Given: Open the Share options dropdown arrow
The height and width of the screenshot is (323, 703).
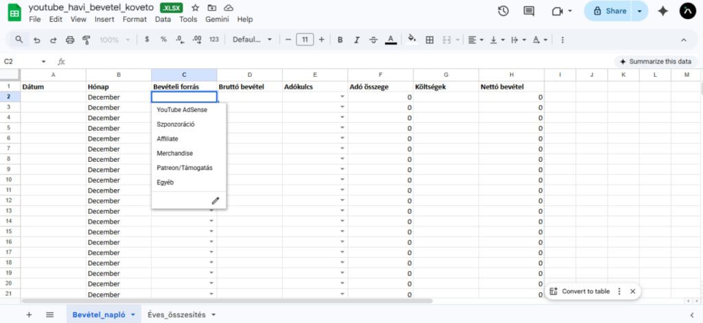Looking at the screenshot, I should (x=641, y=11).
